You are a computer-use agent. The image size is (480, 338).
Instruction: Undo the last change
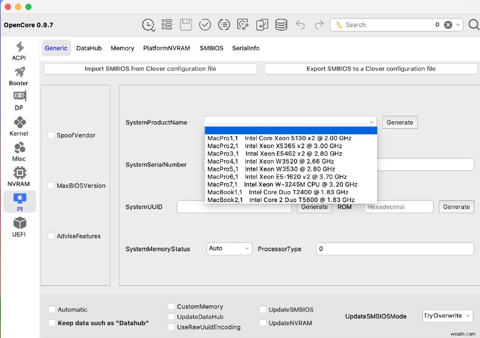coord(301,25)
